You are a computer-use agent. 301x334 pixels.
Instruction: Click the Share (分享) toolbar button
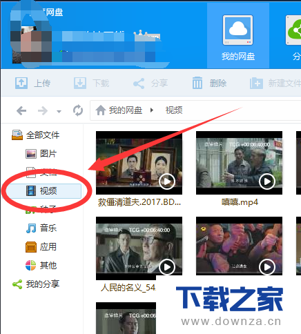pyautogui.click(x=150, y=83)
